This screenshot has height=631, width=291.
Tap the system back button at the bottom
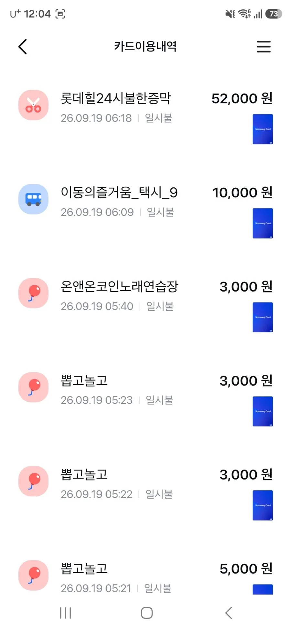pos(229,613)
